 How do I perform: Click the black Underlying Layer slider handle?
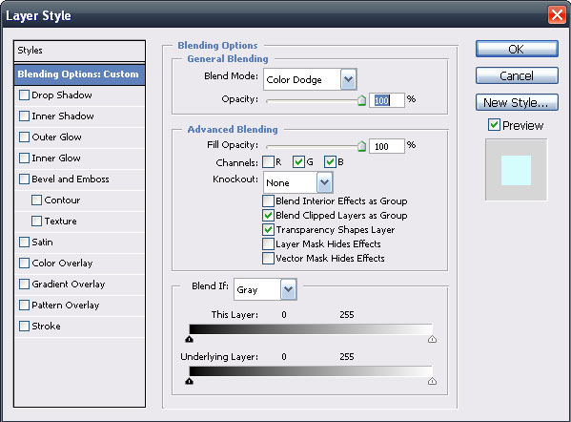189,381
